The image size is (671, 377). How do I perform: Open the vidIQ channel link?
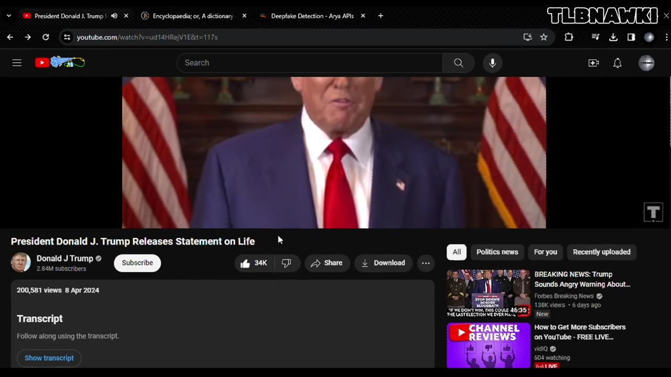pos(541,349)
